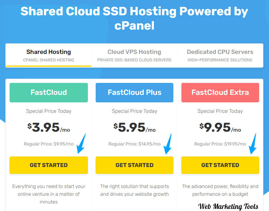
Task: Click 'PRIVATE SSD-BASED CLOUD SERVERS' subtitle
Action: click(x=134, y=60)
